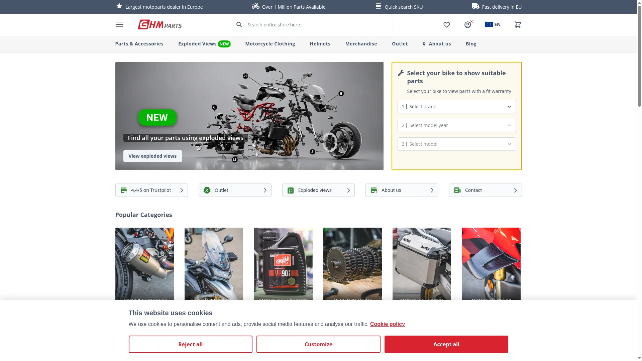Click 'Fast delivery in EU' text

pyautogui.click(x=502, y=7)
